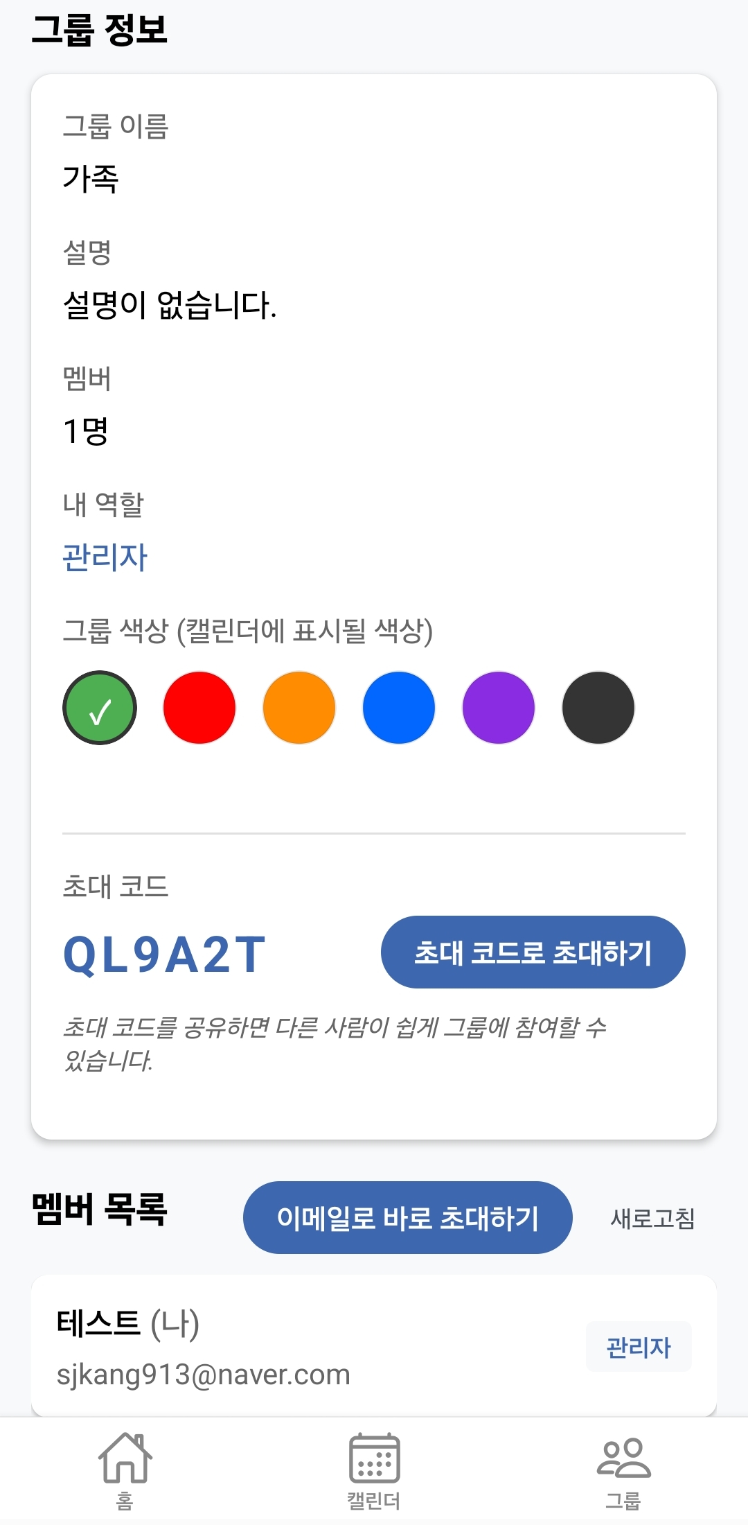Choose the orange group color

pos(299,708)
